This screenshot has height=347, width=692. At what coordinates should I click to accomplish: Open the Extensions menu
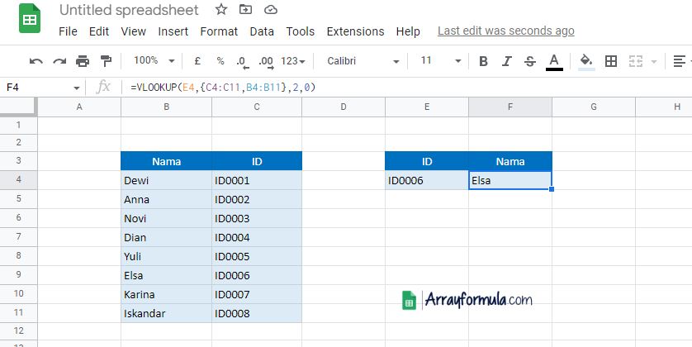point(355,31)
